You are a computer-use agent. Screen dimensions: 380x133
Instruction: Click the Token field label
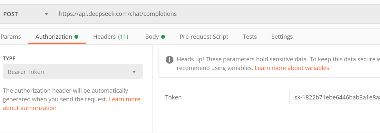173,97
